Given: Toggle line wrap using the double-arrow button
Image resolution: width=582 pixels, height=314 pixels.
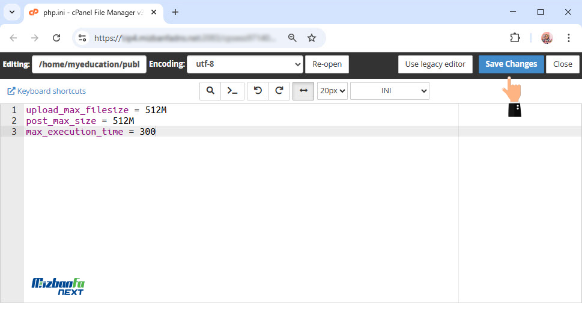Looking at the screenshot, I should 303,91.
